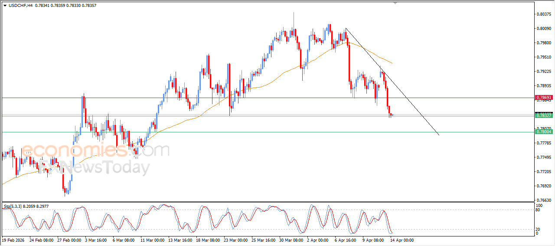
Task: Click the 0.77495 price axis value
Action: click(x=544, y=157)
